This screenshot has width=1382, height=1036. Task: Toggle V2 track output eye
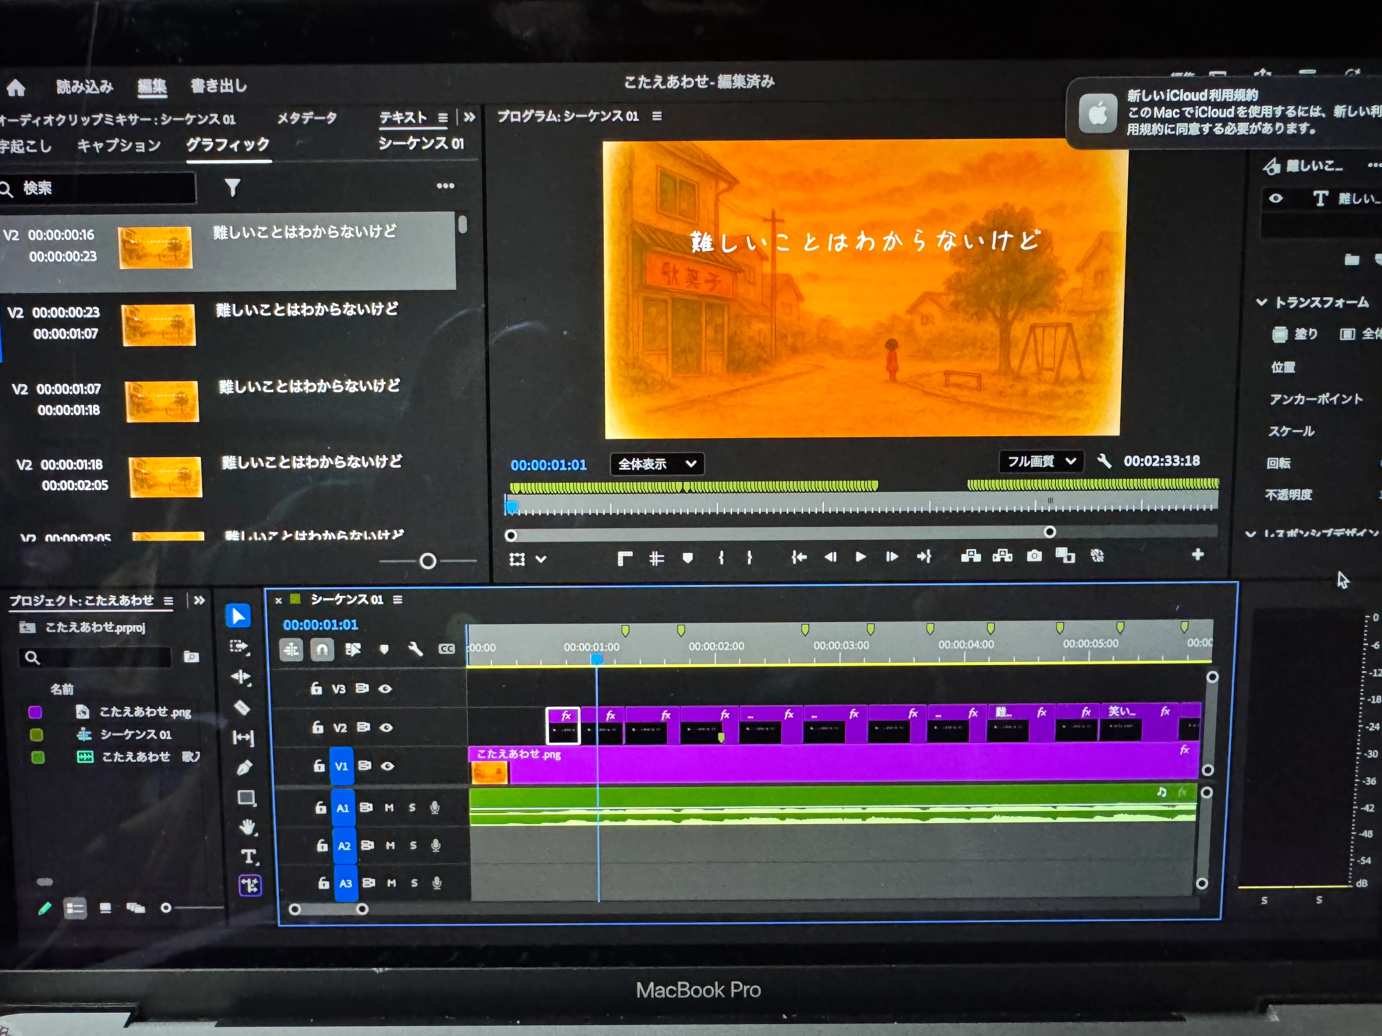pos(386,728)
